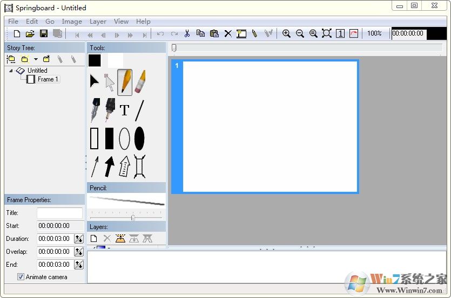Toggle the Animate camera checkbox
Image resolution: width=451 pixels, height=298 pixels.
pyautogui.click(x=21, y=277)
